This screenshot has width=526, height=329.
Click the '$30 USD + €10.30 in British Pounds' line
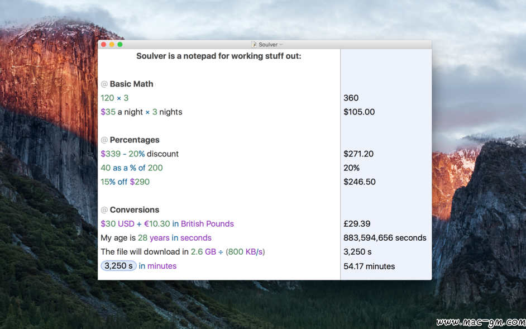[167, 224]
